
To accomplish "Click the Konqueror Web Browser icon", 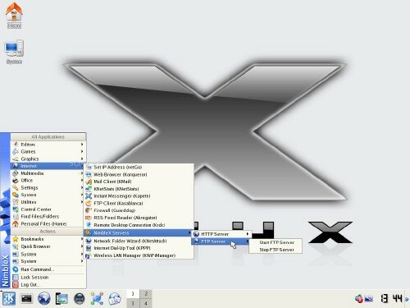I will tap(89, 174).
